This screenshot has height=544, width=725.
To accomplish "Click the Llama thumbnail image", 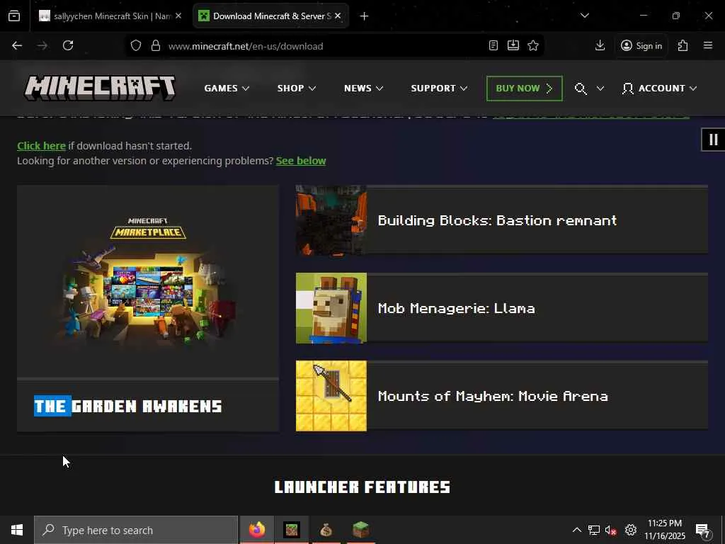I will coord(331,308).
